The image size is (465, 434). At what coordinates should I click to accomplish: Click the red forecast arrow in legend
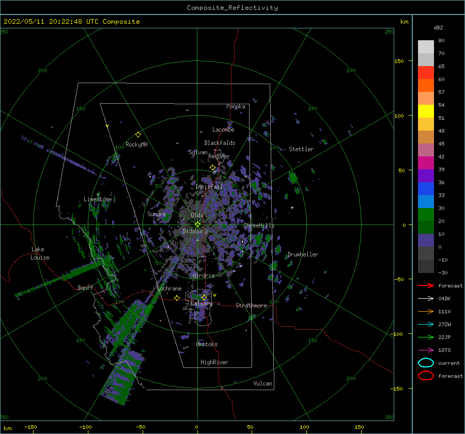pyautogui.click(x=426, y=285)
